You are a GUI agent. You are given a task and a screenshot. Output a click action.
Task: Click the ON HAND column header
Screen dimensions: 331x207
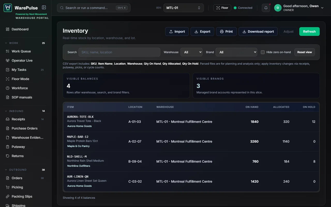[252, 107]
